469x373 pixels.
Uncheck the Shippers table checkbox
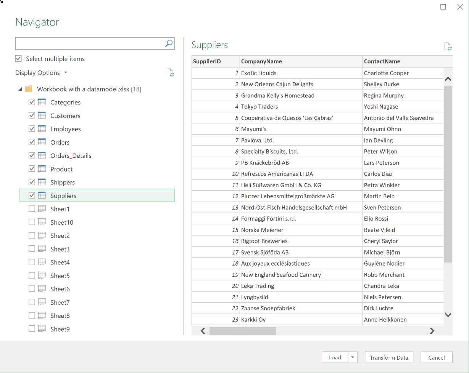pos(32,182)
